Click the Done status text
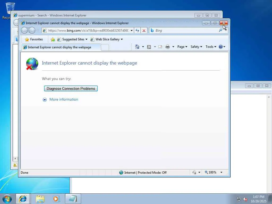 tap(24, 173)
